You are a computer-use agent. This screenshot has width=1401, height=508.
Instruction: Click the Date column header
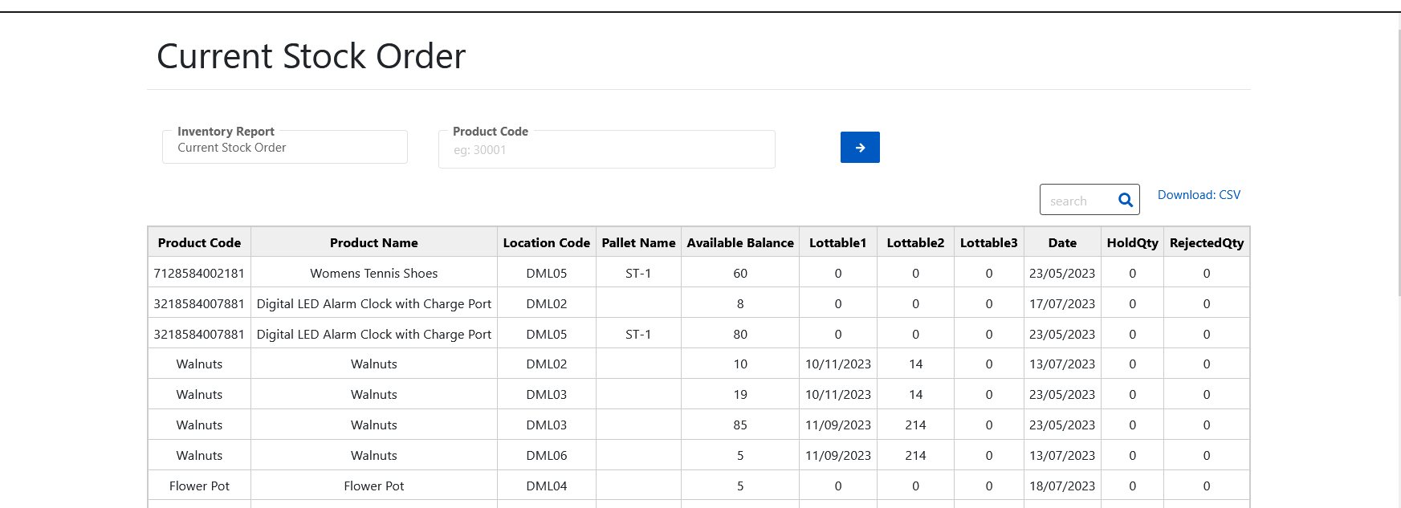(x=1061, y=242)
